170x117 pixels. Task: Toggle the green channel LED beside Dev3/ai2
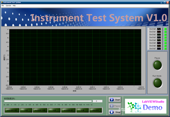coord(165,34)
